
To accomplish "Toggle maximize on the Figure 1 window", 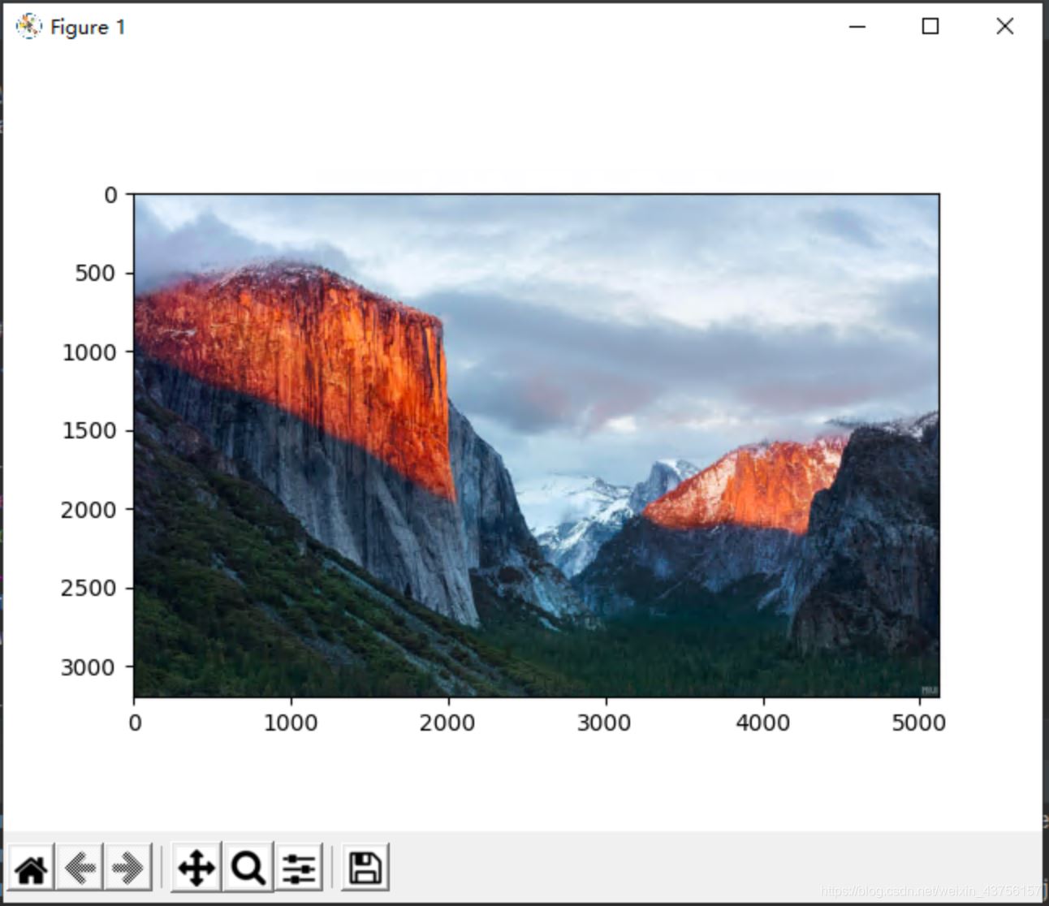I will (930, 27).
